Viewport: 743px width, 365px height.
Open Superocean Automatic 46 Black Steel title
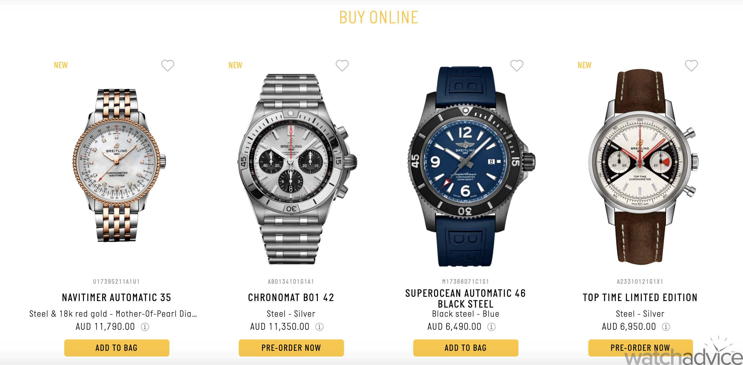(466, 298)
